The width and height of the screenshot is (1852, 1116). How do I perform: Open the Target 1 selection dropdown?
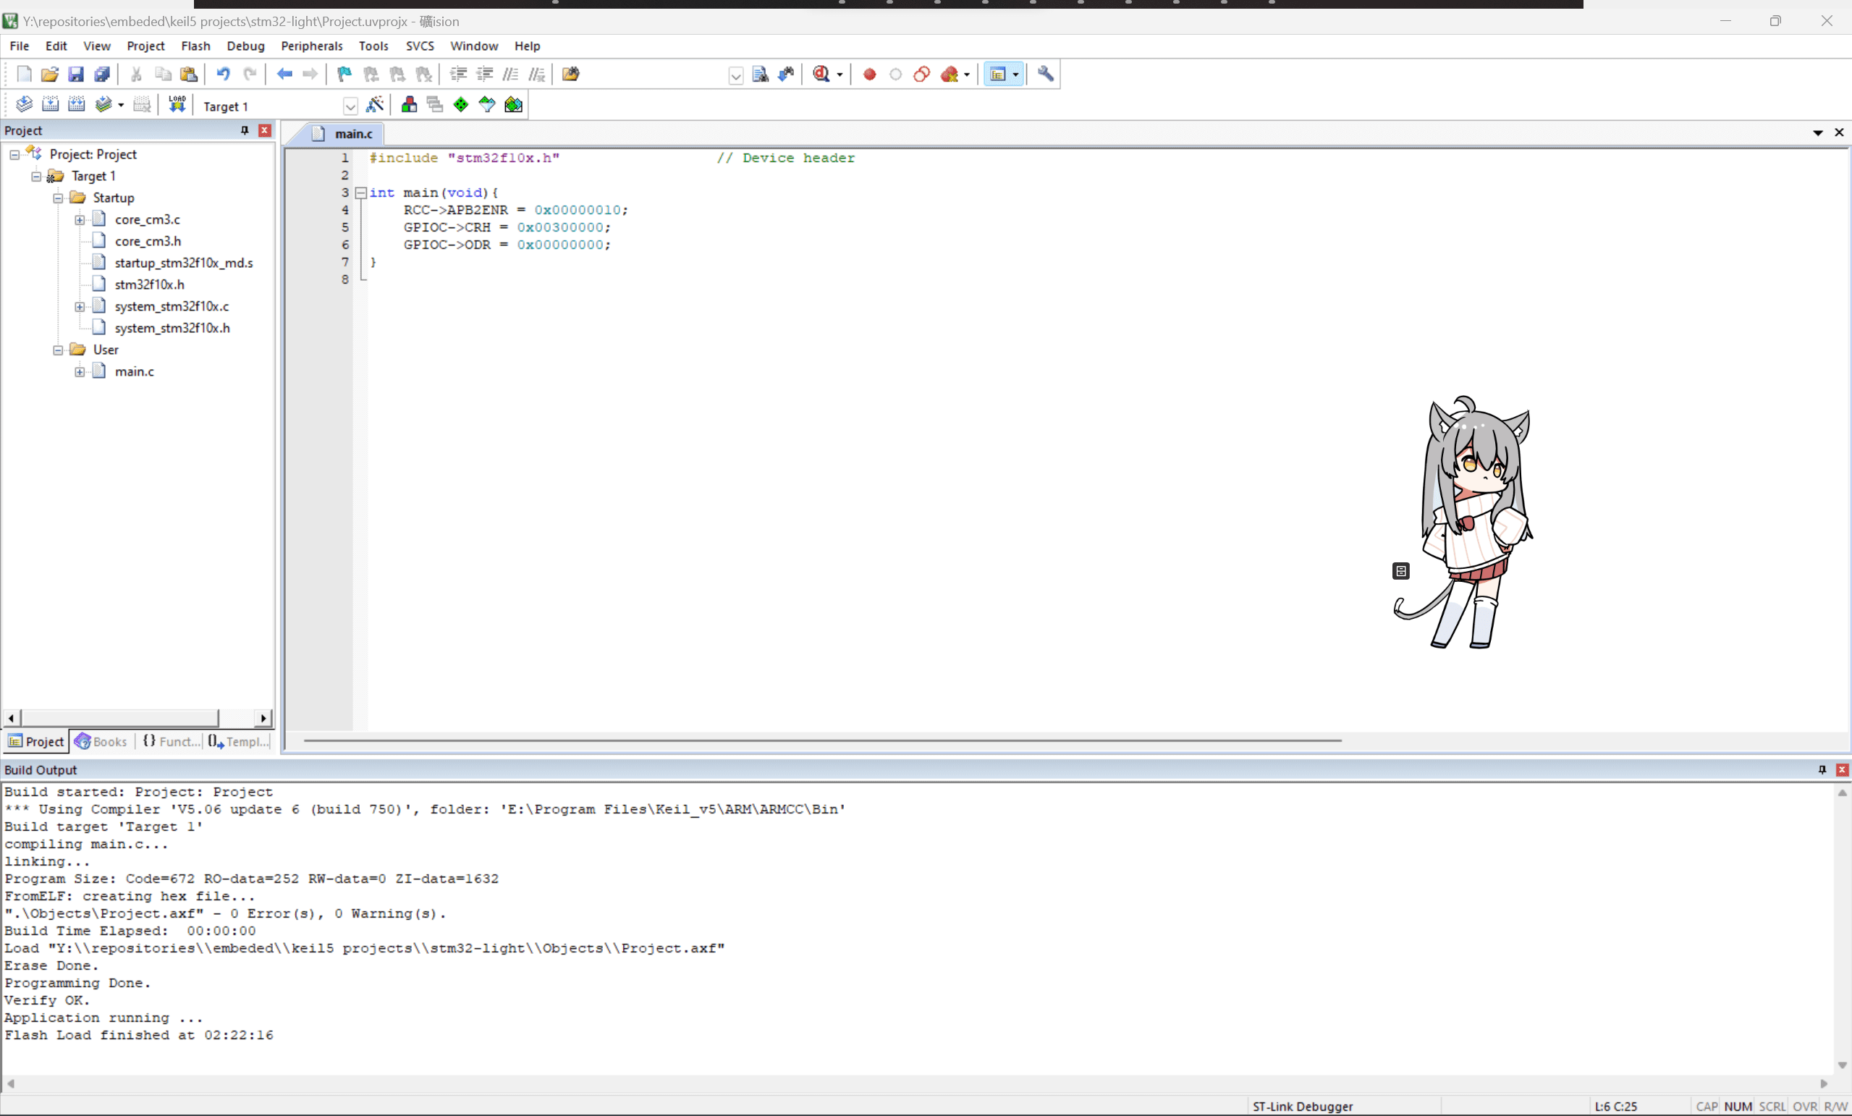pyautogui.click(x=350, y=106)
